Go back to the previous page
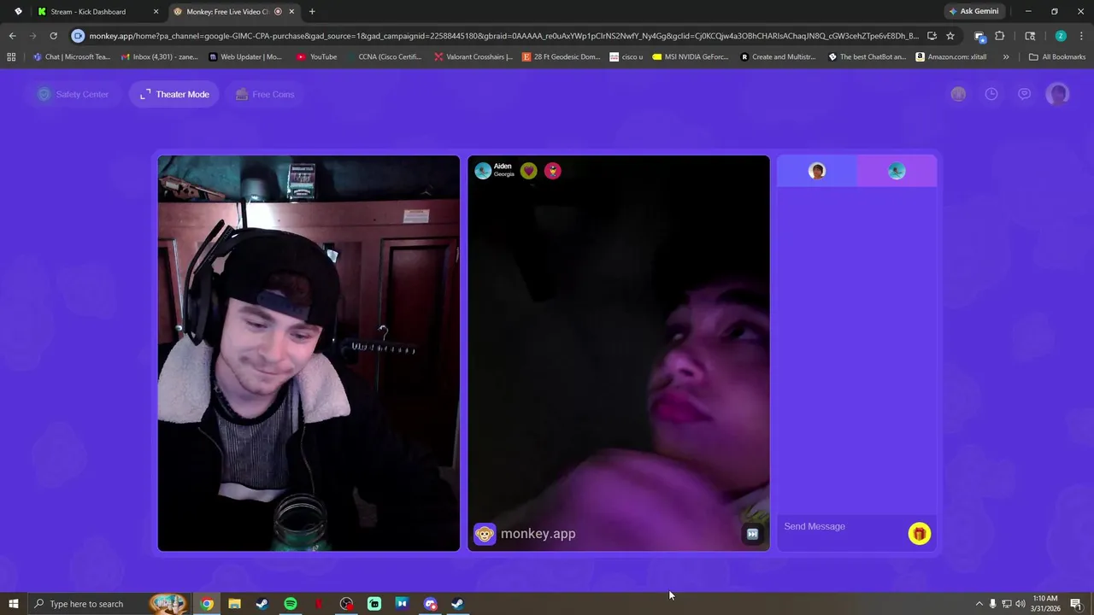1094x615 pixels. coord(12,36)
